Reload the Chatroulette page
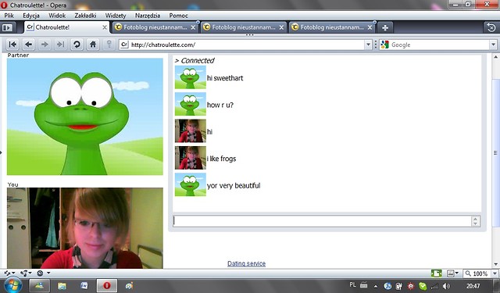Viewport: 500px width, 293px height. [x=77, y=45]
